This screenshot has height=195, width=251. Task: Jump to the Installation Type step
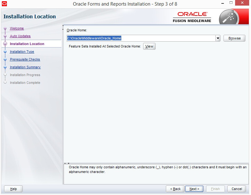click(22, 52)
